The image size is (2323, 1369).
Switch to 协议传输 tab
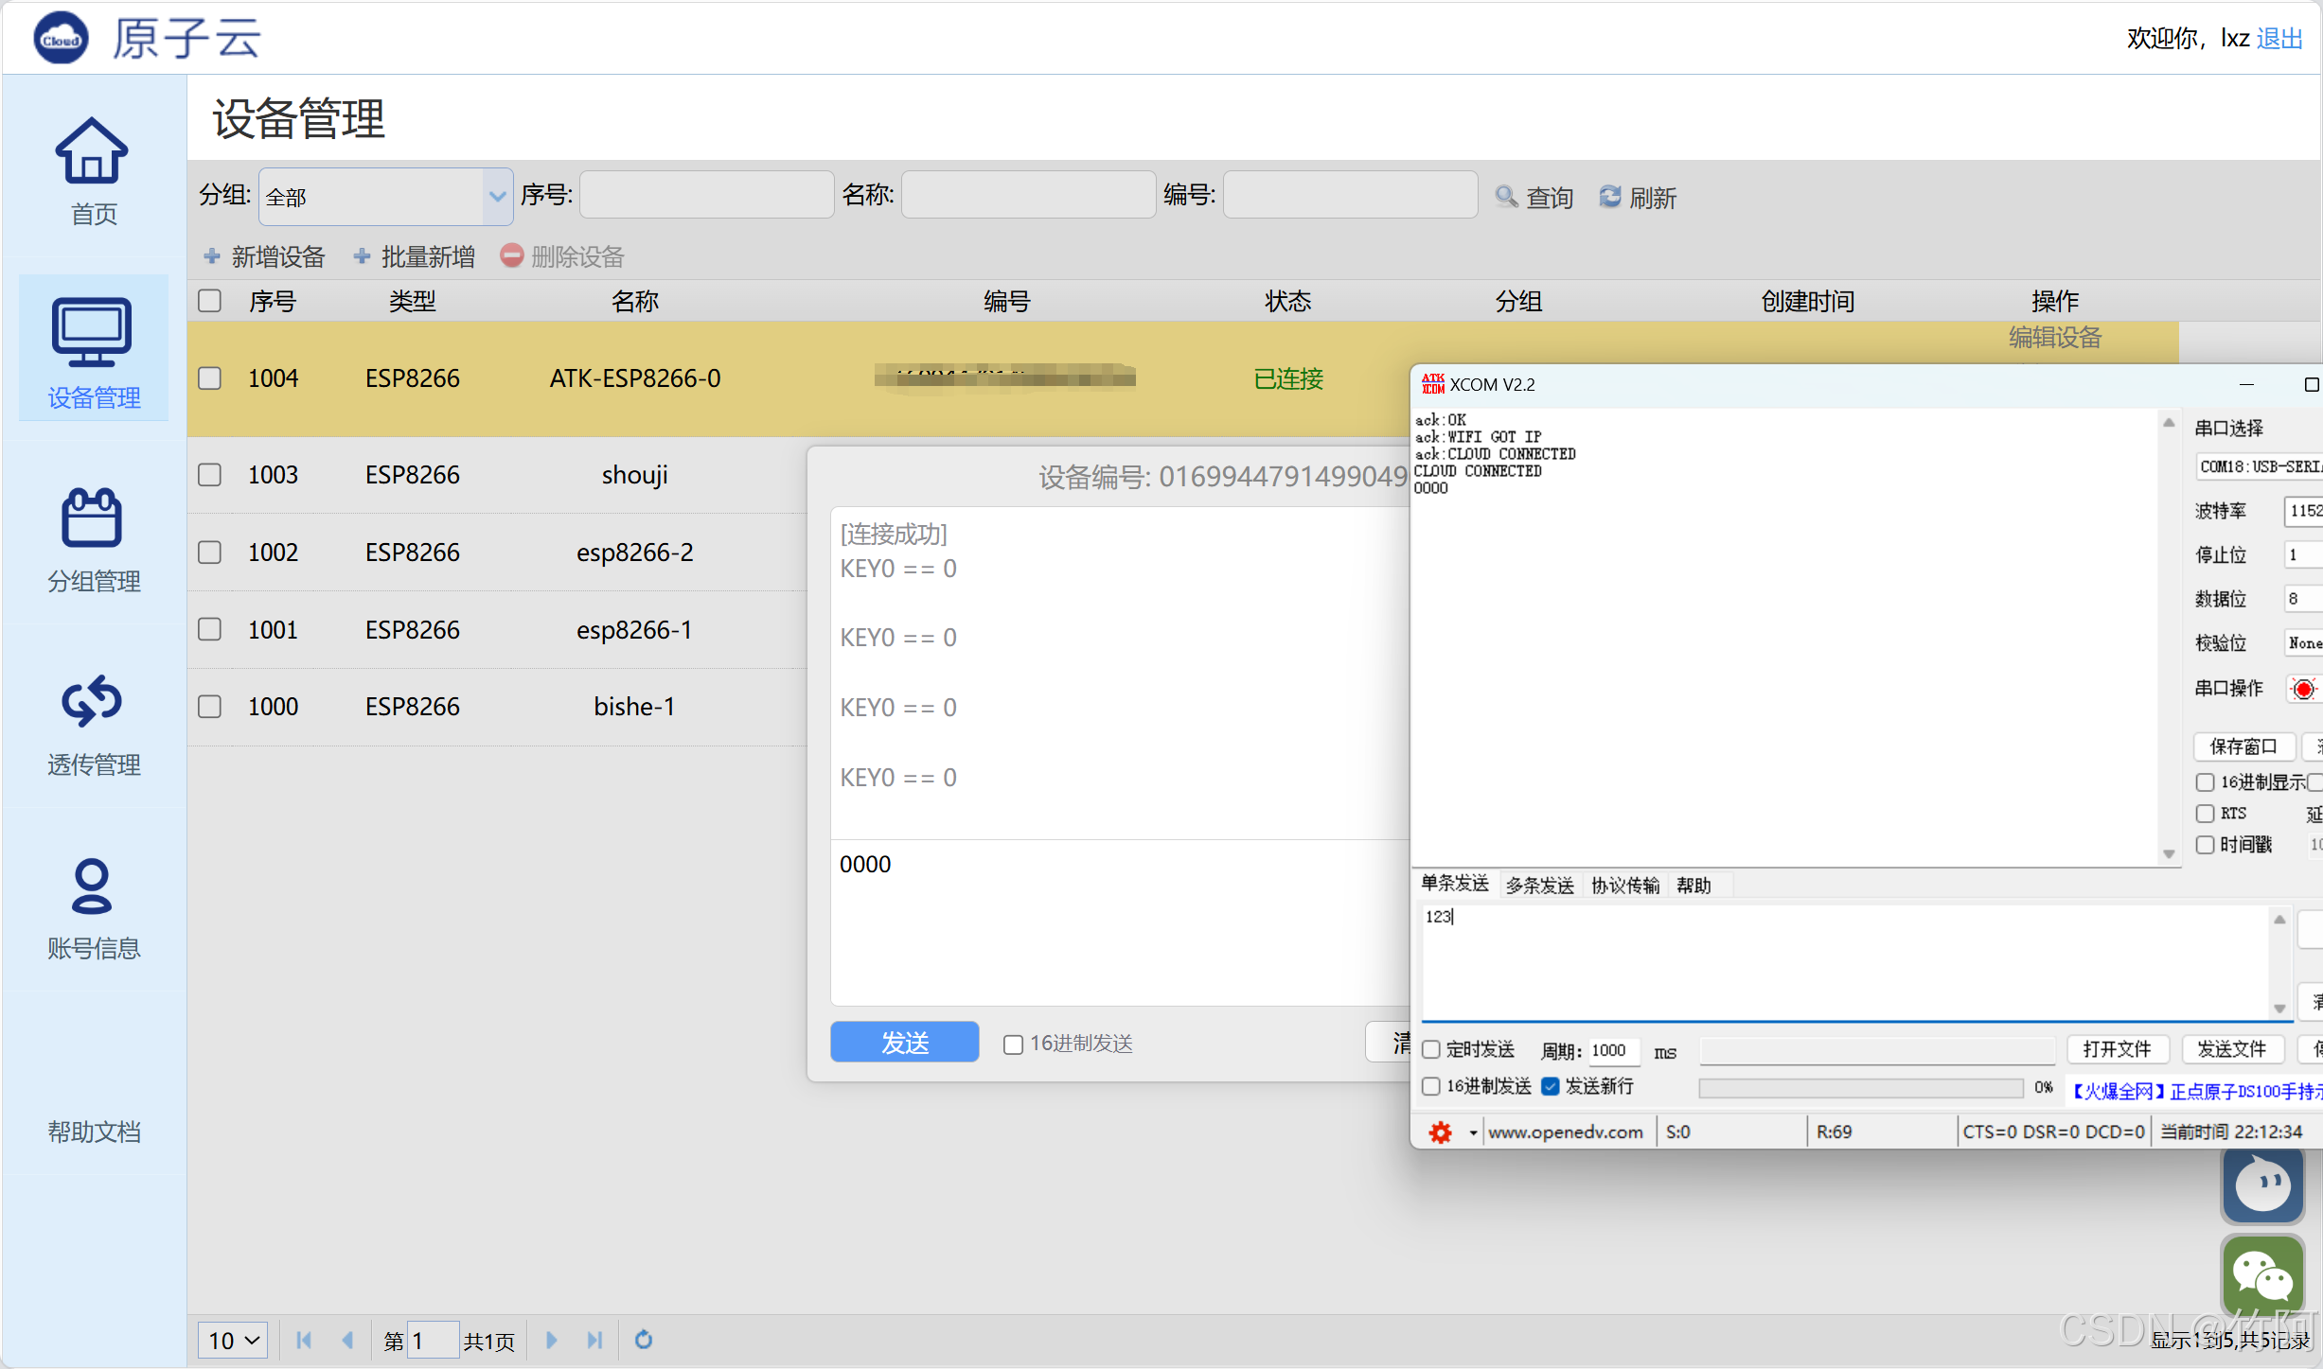point(1624,886)
